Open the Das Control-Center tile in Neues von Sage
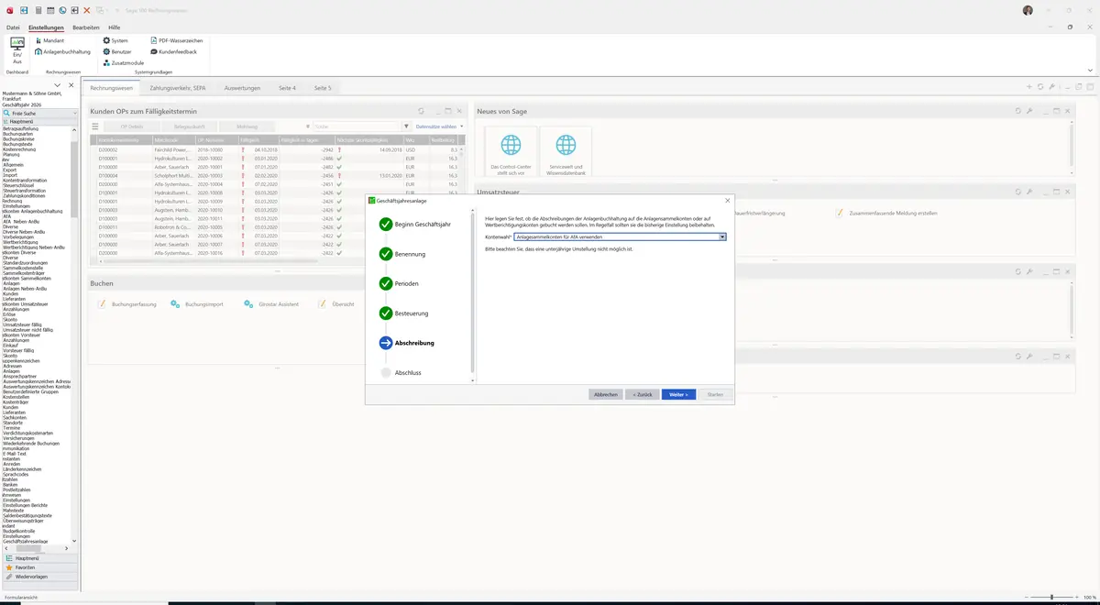The image size is (1100, 605). [x=511, y=153]
